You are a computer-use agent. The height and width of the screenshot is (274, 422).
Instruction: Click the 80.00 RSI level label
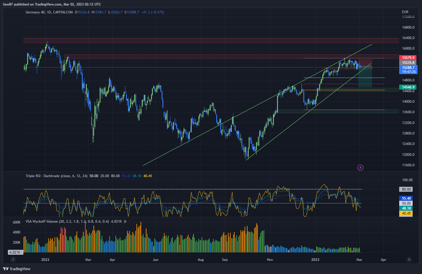click(x=406, y=189)
